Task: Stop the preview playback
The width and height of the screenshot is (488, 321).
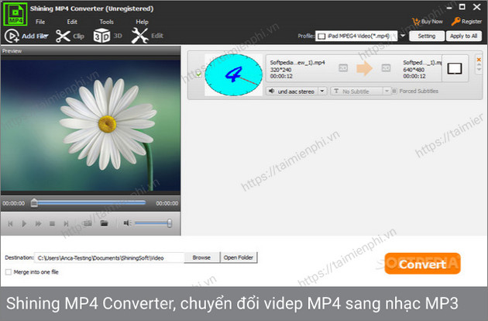Action: [52, 223]
